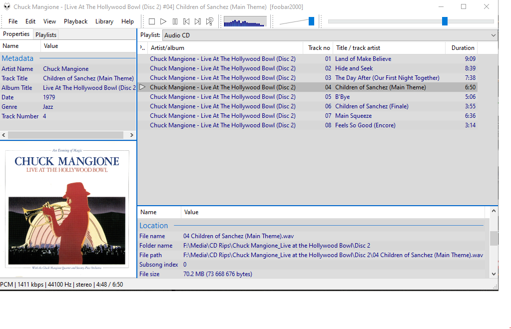Click the Name header in Properties panel

[x=20, y=46]
